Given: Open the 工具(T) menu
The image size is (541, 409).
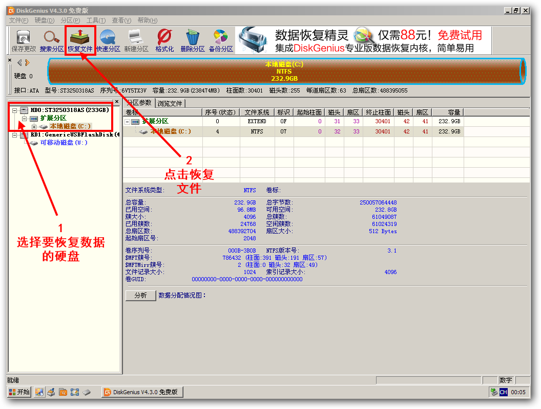Looking at the screenshot, I should pyautogui.click(x=96, y=20).
